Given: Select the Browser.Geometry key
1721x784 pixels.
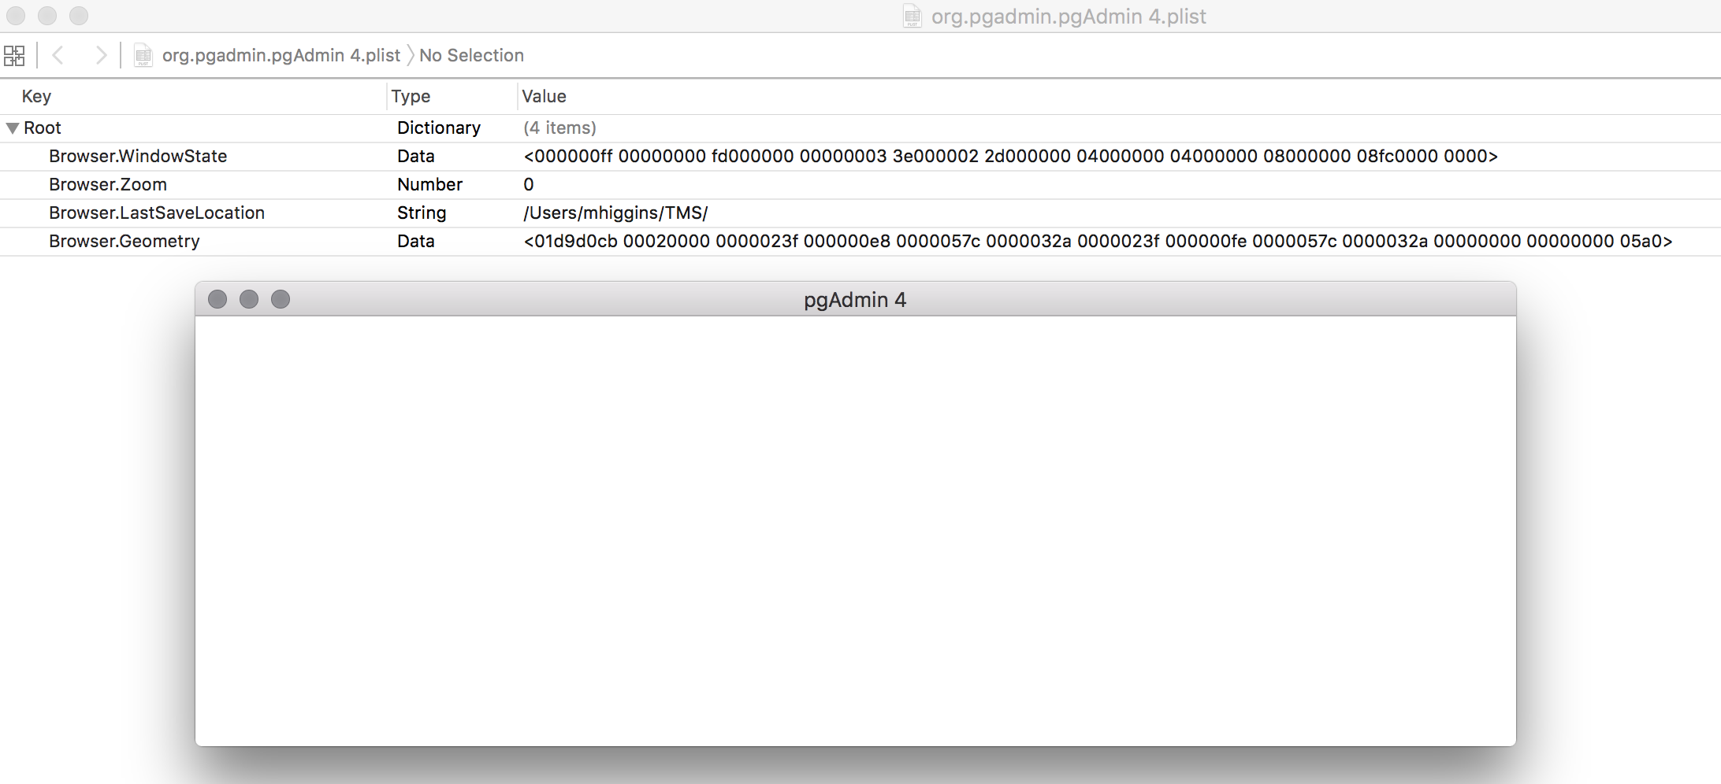Looking at the screenshot, I should 125,241.
